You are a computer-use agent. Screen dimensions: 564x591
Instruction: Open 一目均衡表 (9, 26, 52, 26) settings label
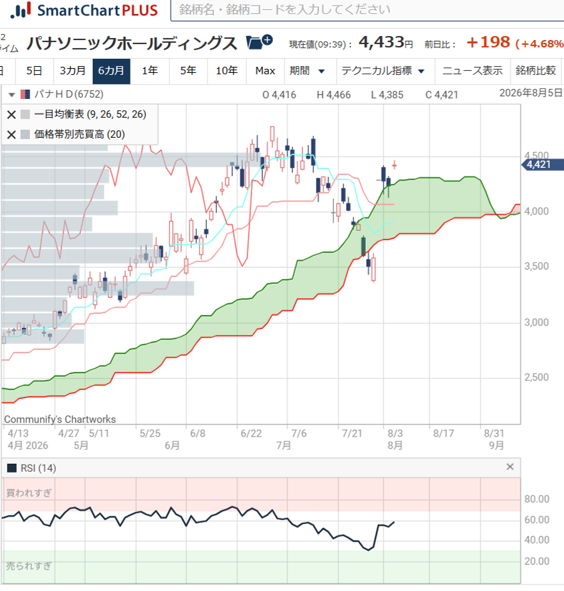coord(90,114)
